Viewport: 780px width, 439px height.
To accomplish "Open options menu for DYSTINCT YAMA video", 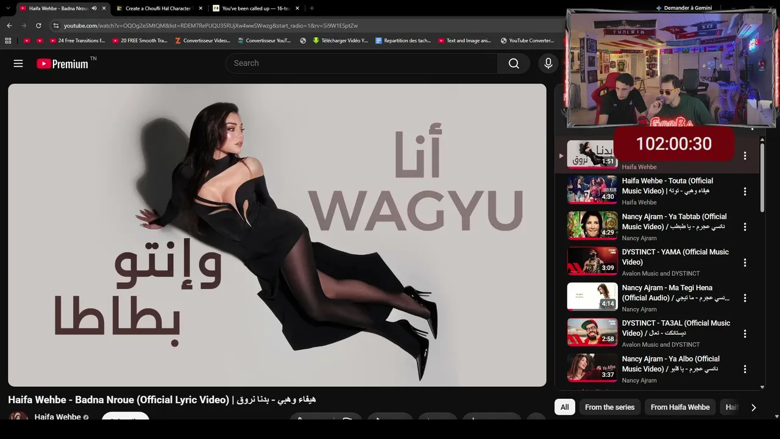I will (745, 263).
